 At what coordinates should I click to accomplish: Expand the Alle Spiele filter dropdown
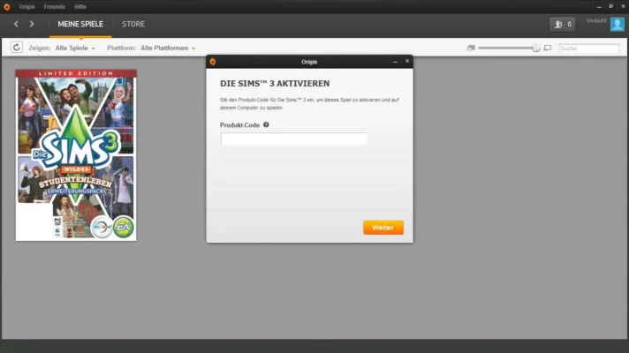[75, 48]
